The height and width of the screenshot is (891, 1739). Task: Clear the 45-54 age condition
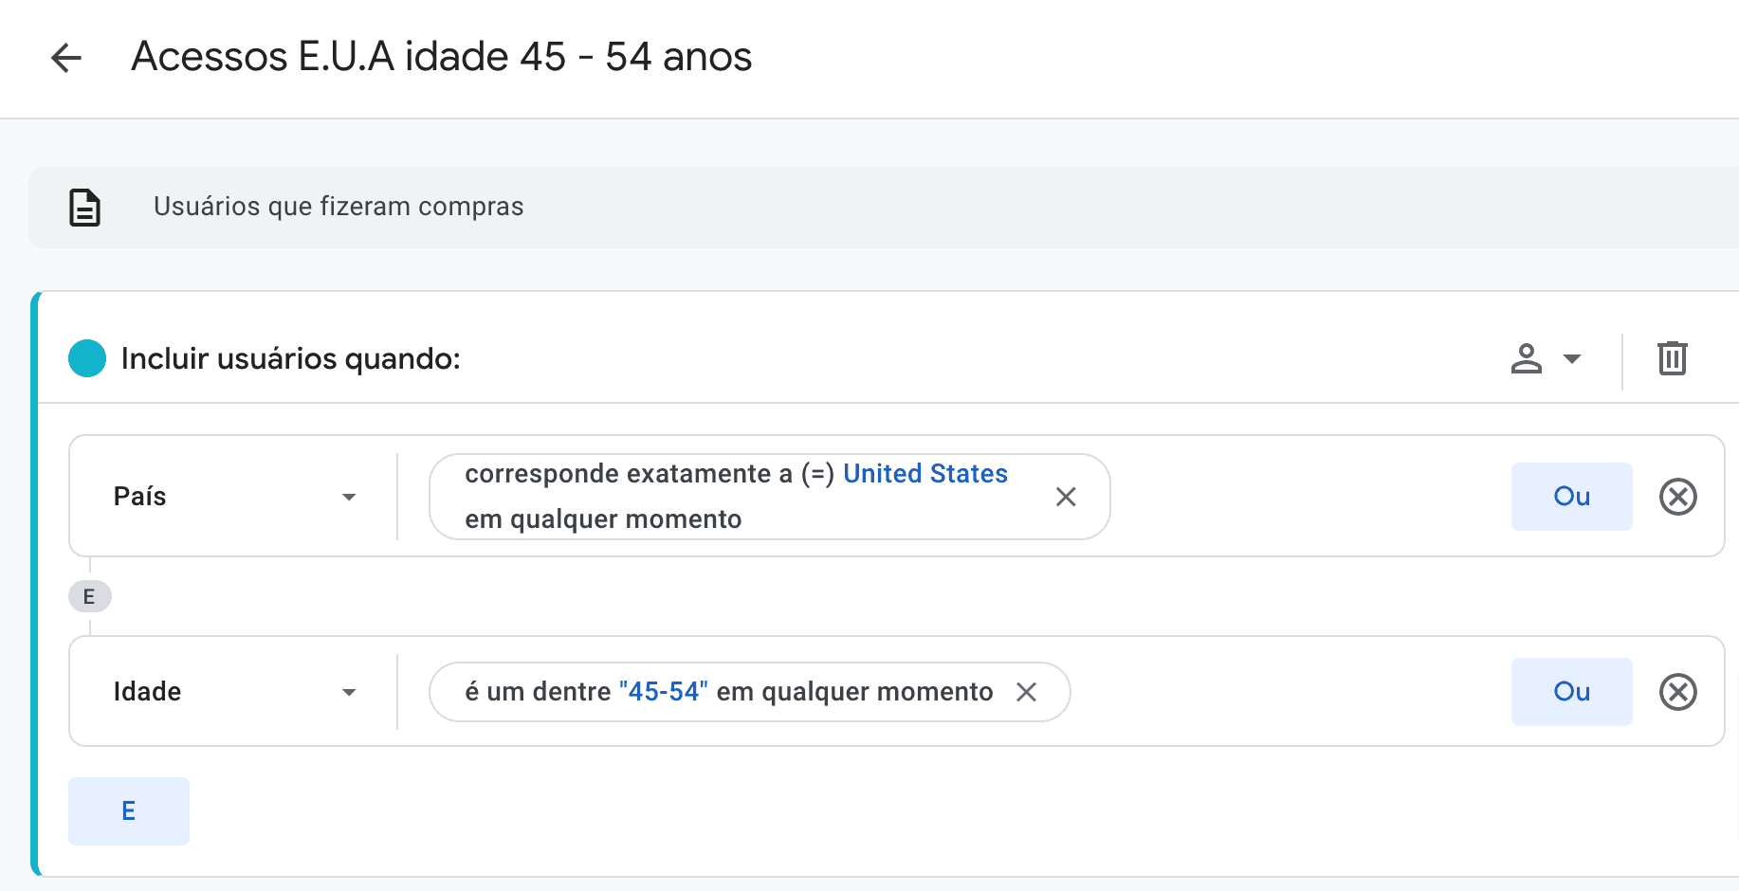pyautogui.click(x=1026, y=692)
